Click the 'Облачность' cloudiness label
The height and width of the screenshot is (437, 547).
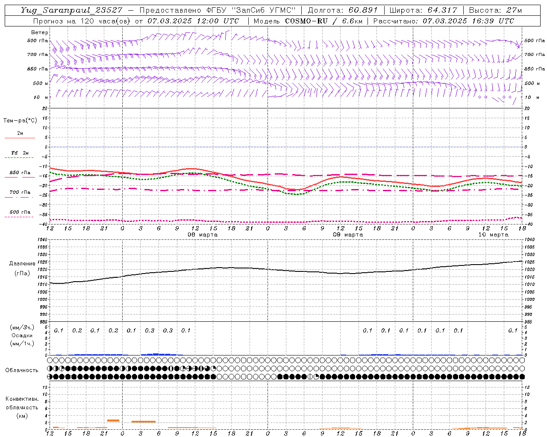tap(22, 370)
